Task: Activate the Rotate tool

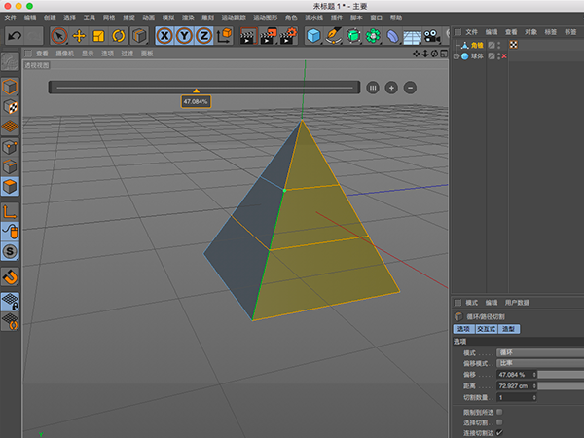Action: [x=119, y=36]
